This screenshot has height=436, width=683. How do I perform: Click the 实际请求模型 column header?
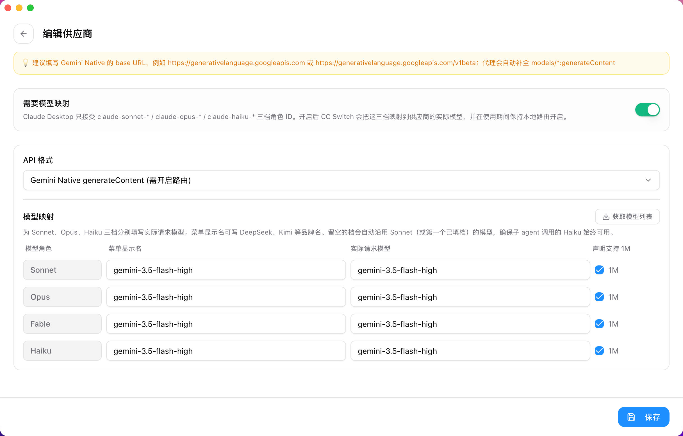370,249
